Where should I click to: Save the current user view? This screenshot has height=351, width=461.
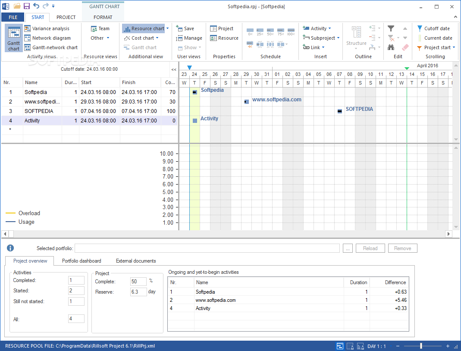(x=185, y=28)
